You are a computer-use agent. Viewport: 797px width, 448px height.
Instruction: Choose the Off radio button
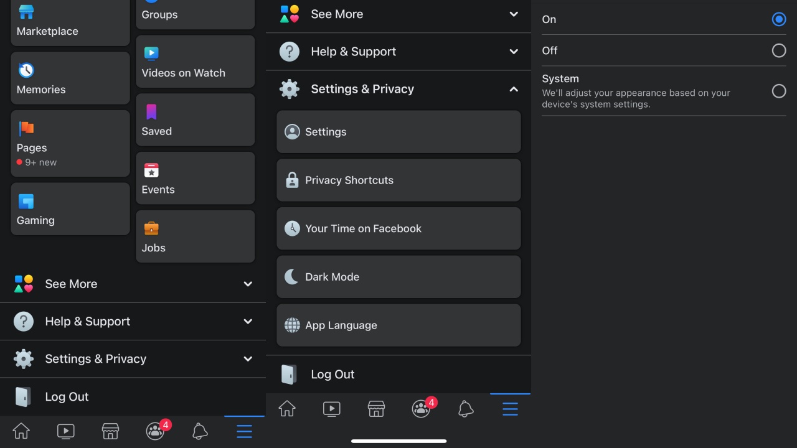point(778,50)
